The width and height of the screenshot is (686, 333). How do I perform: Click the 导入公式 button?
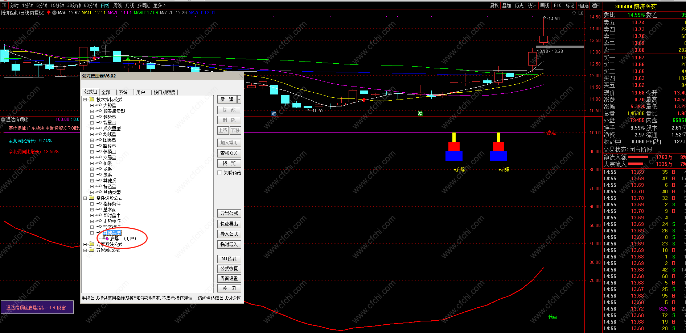click(x=229, y=234)
